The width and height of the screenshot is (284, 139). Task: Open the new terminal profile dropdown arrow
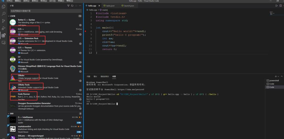pyautogui.click(x=278, y=77)
